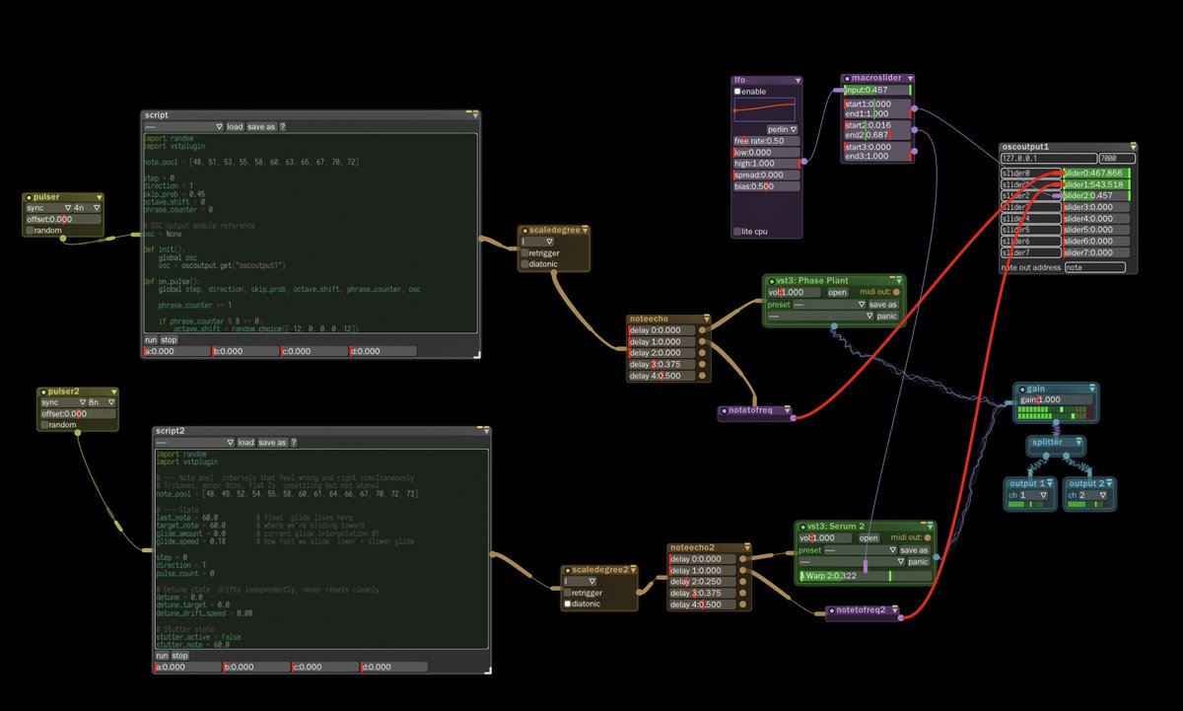Click run in the script module
The image size is (1183, 711).
coord(151,339)
